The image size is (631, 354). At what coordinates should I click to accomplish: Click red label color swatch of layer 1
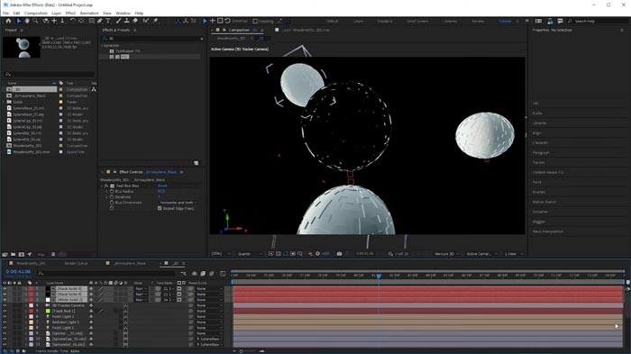[31, 289]
